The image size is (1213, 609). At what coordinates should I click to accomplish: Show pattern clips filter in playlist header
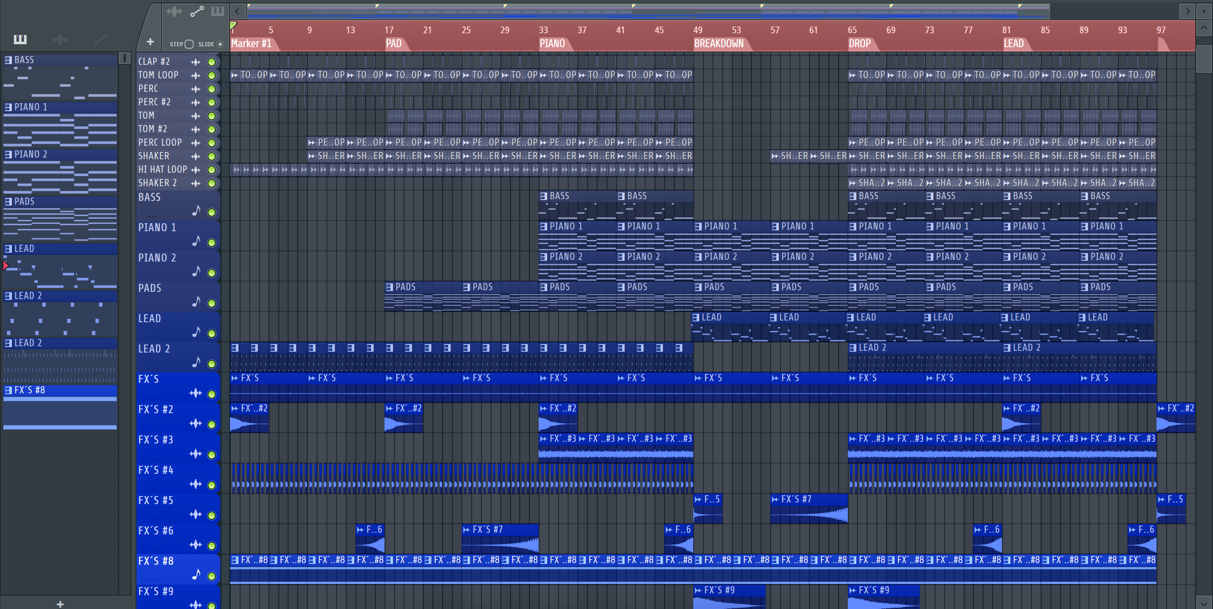coord(218,11)
